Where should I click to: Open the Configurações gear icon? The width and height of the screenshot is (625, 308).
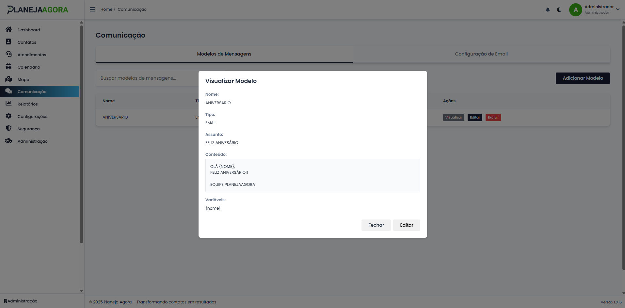[x=9, y=116]
